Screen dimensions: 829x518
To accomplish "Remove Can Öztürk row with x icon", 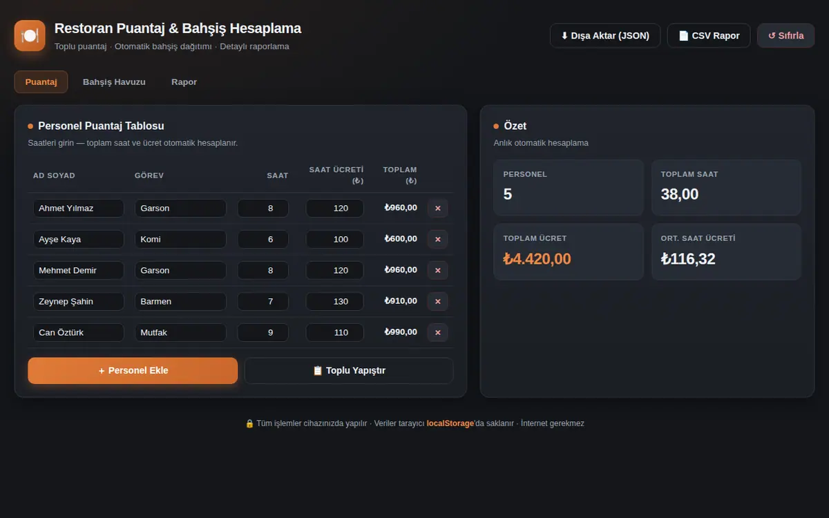I will coord(438,333).
